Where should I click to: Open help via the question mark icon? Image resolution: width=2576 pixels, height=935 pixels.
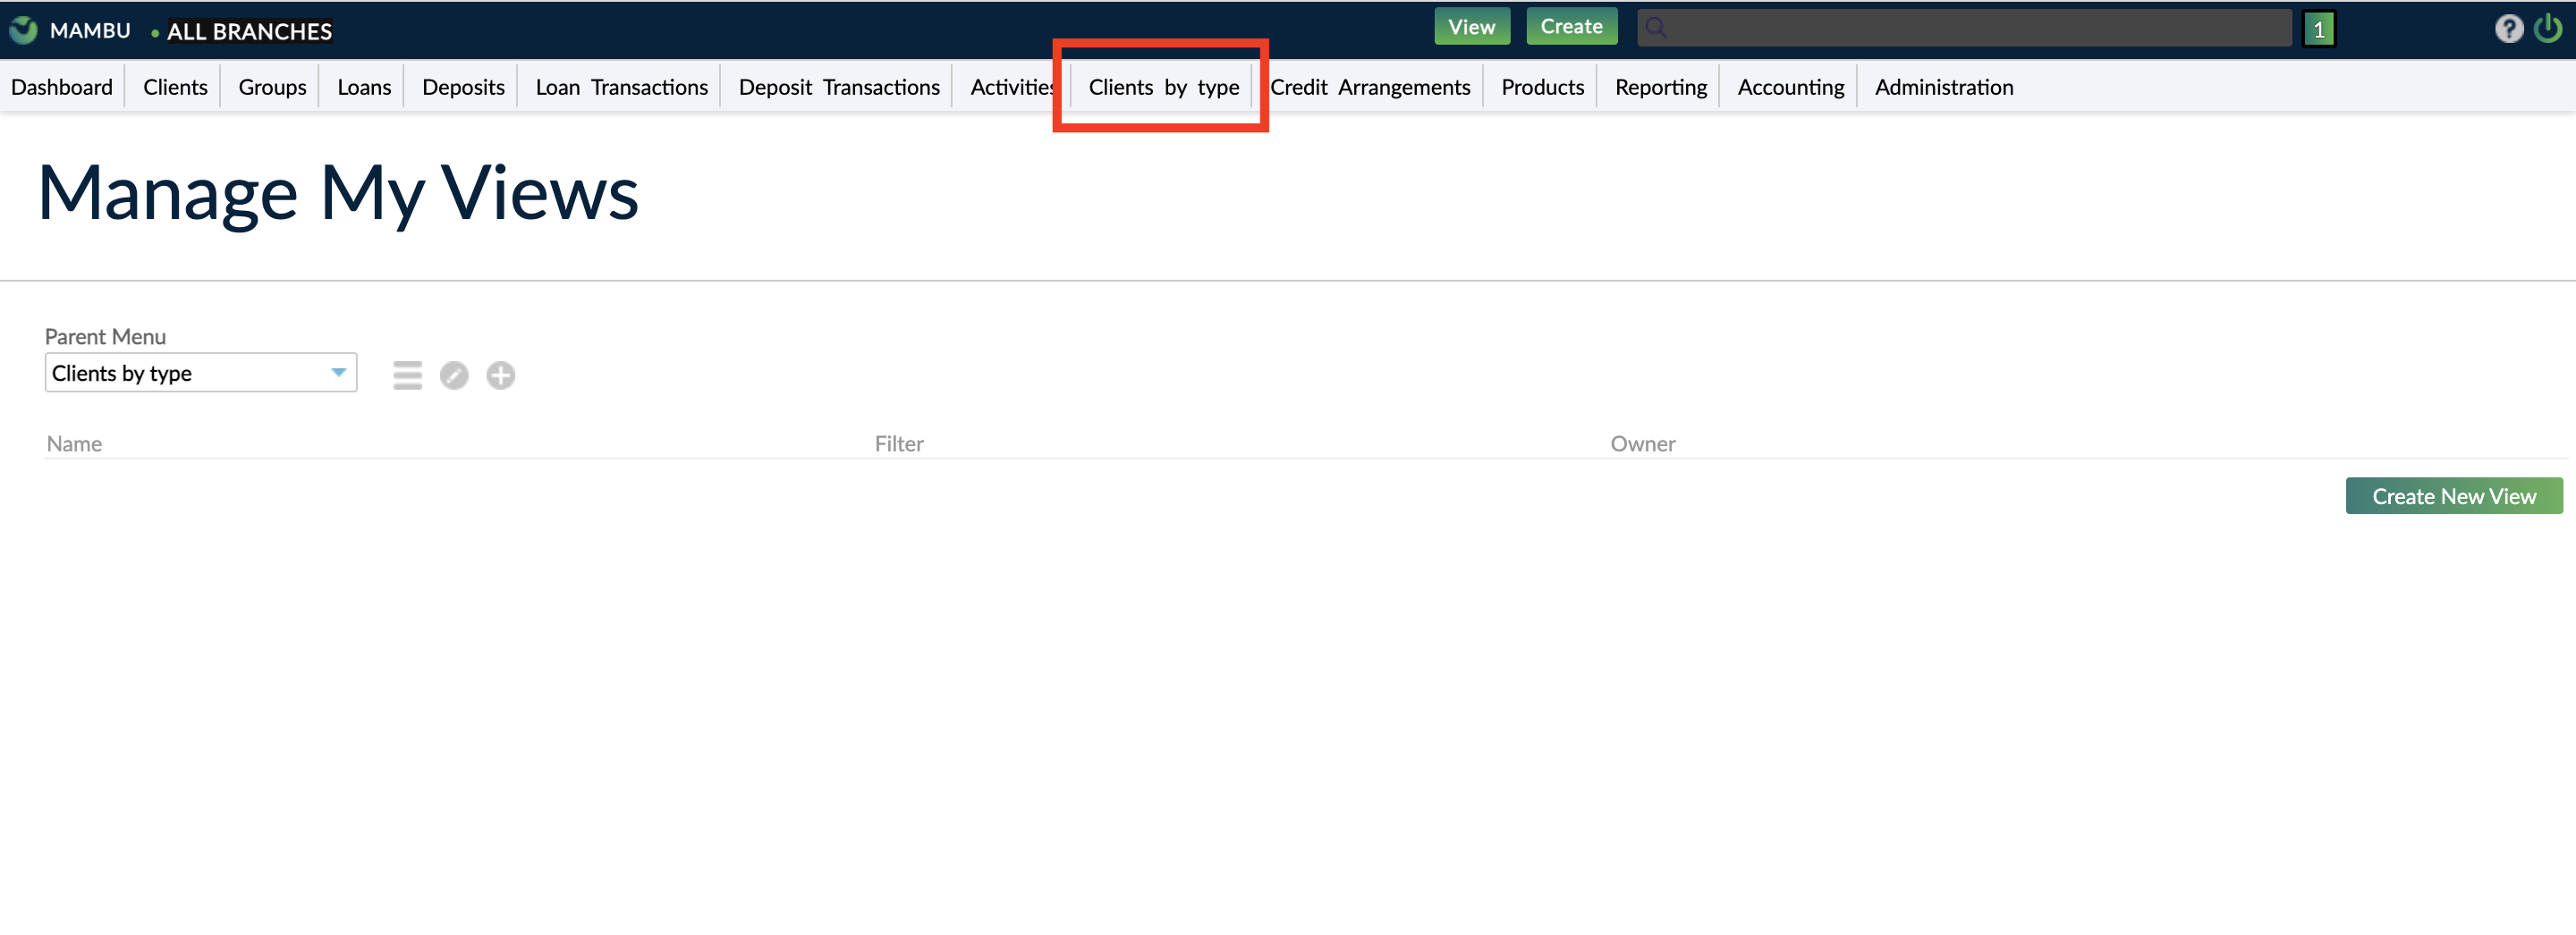2509,29
